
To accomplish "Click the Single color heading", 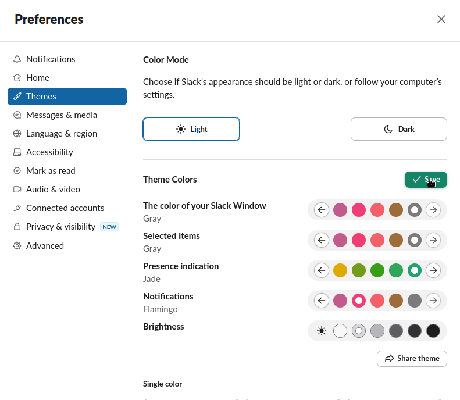I will [162, 384].
